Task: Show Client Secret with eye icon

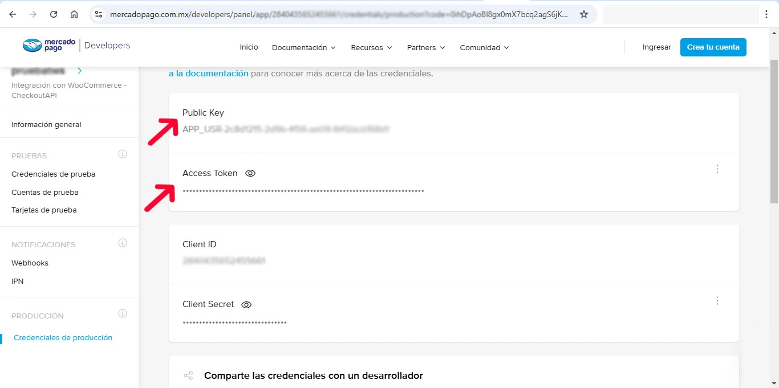Action: tap(246, 305)
